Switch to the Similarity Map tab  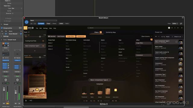click(111, 32)
